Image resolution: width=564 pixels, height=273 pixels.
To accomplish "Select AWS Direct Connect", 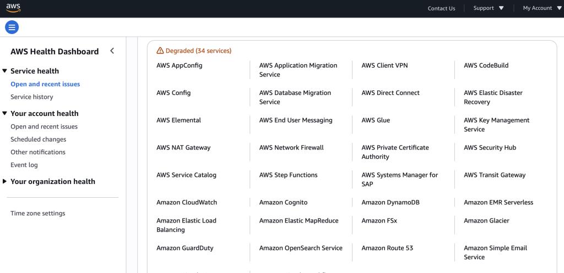I will point(391,93).
